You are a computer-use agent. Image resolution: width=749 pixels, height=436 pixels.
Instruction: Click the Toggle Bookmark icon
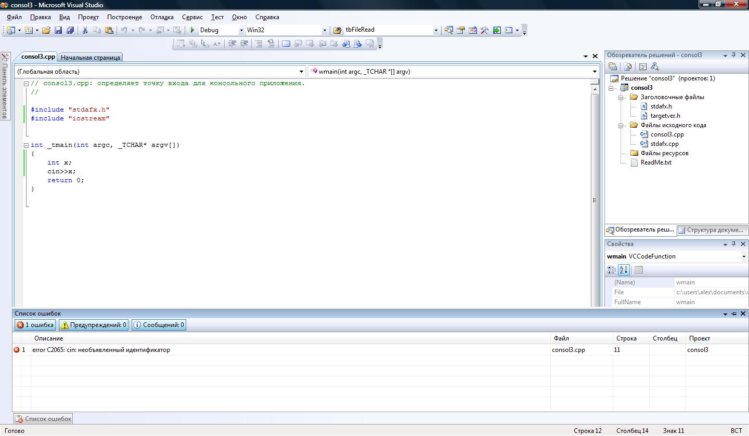pos(286,44)
